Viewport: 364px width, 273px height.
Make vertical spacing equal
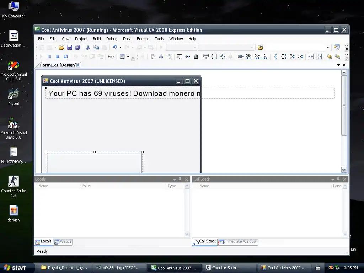point(276,57)
